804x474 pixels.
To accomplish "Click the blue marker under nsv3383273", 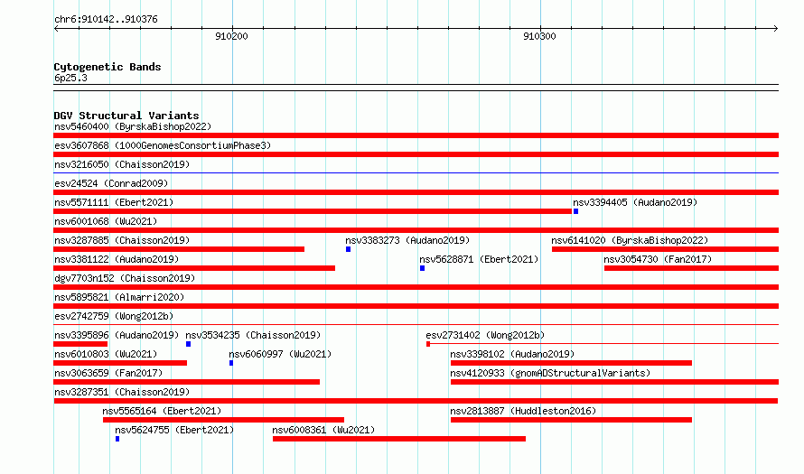I will [x=348, y=249].
